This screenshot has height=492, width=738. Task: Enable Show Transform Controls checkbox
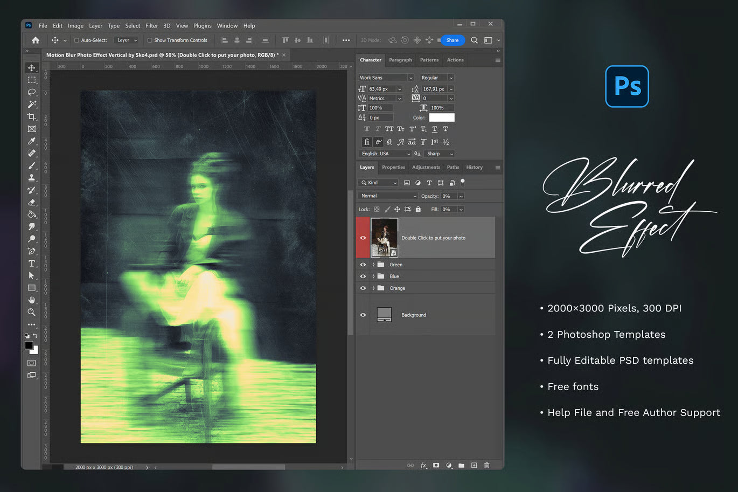click(150, 40)
